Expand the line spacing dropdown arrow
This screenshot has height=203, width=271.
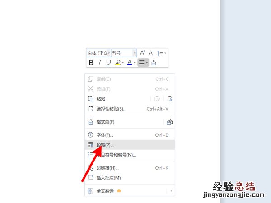click(165, 53)
